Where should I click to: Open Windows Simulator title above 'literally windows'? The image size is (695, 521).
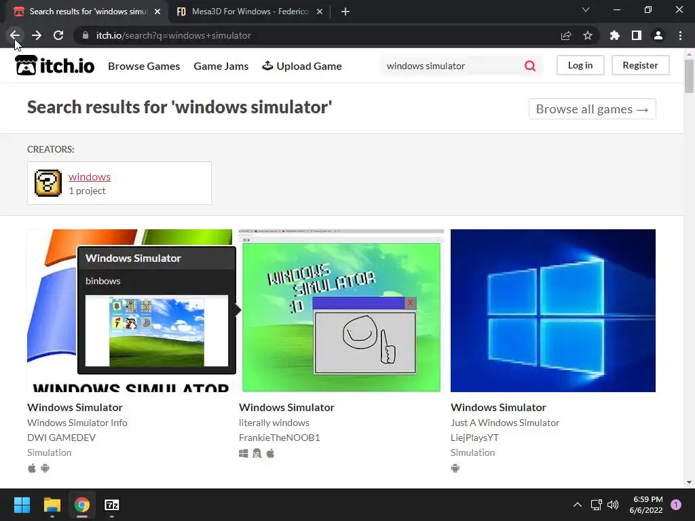(286, 407)
